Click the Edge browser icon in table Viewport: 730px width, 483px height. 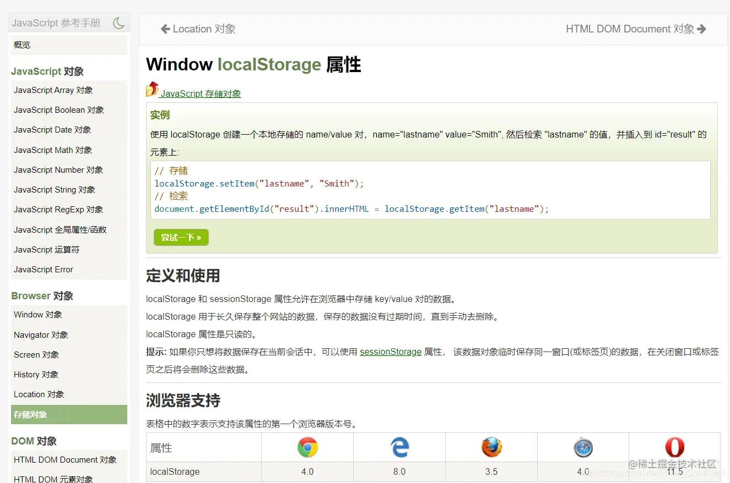[399, 447]
